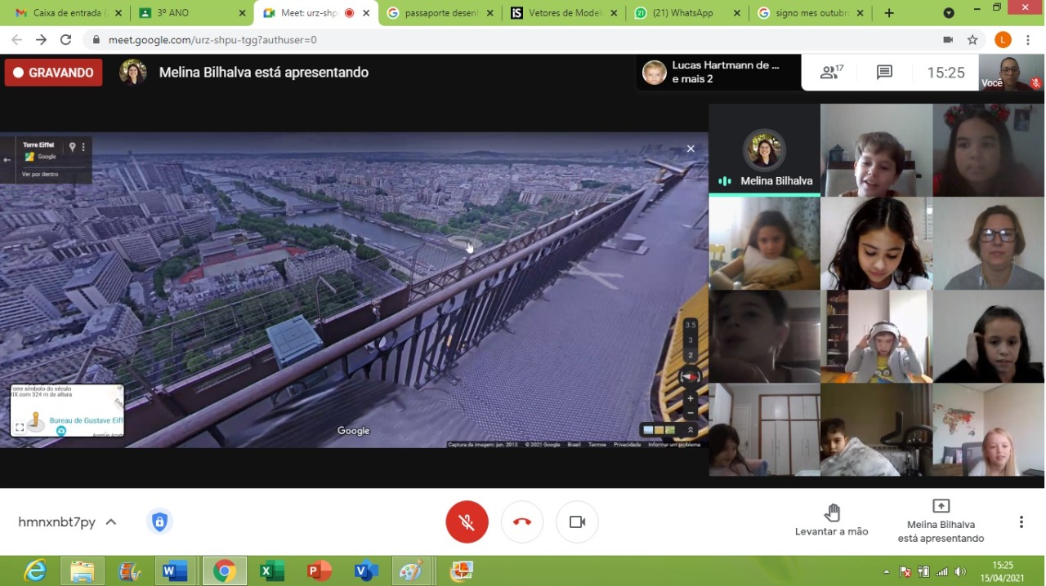Bookmark this page with star icon
This screenshot has width=1046, height=586.
pyautogui.click(x=972, y=40)
